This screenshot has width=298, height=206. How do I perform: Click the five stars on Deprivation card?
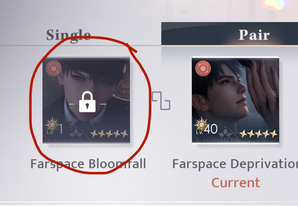(258, 134)
